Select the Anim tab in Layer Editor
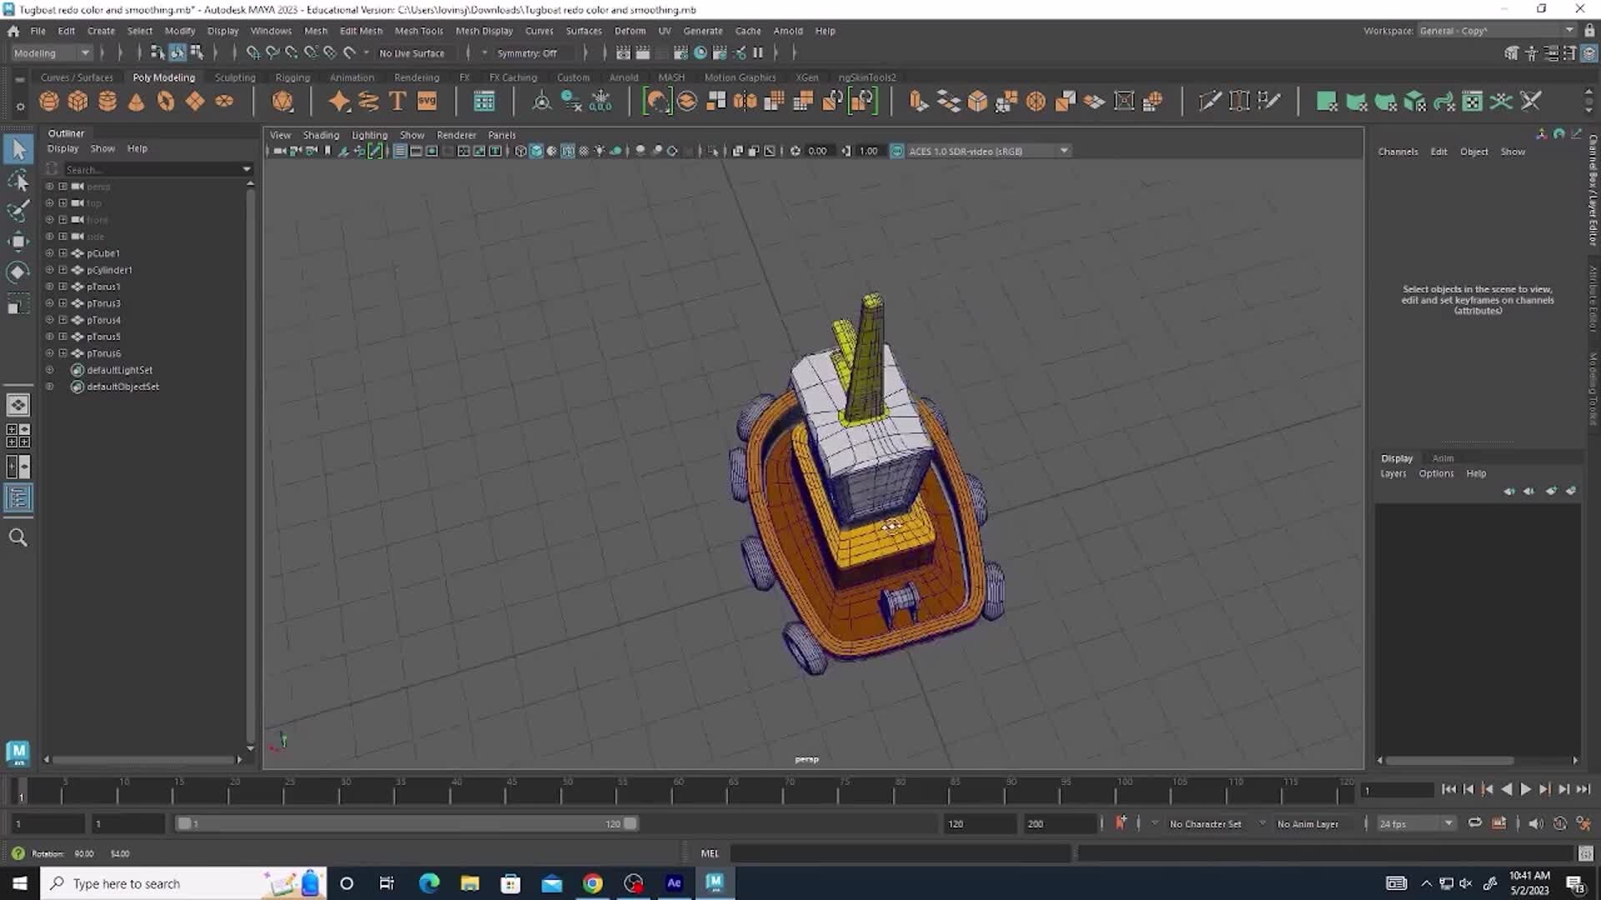 (1443, 457)
